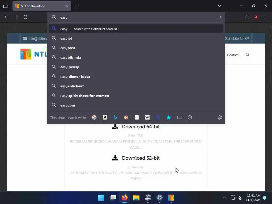Image resolution: width=272 pixels, height=204 pixels.
Task: Click Get nLite for XP link
Action: point(237,39)
